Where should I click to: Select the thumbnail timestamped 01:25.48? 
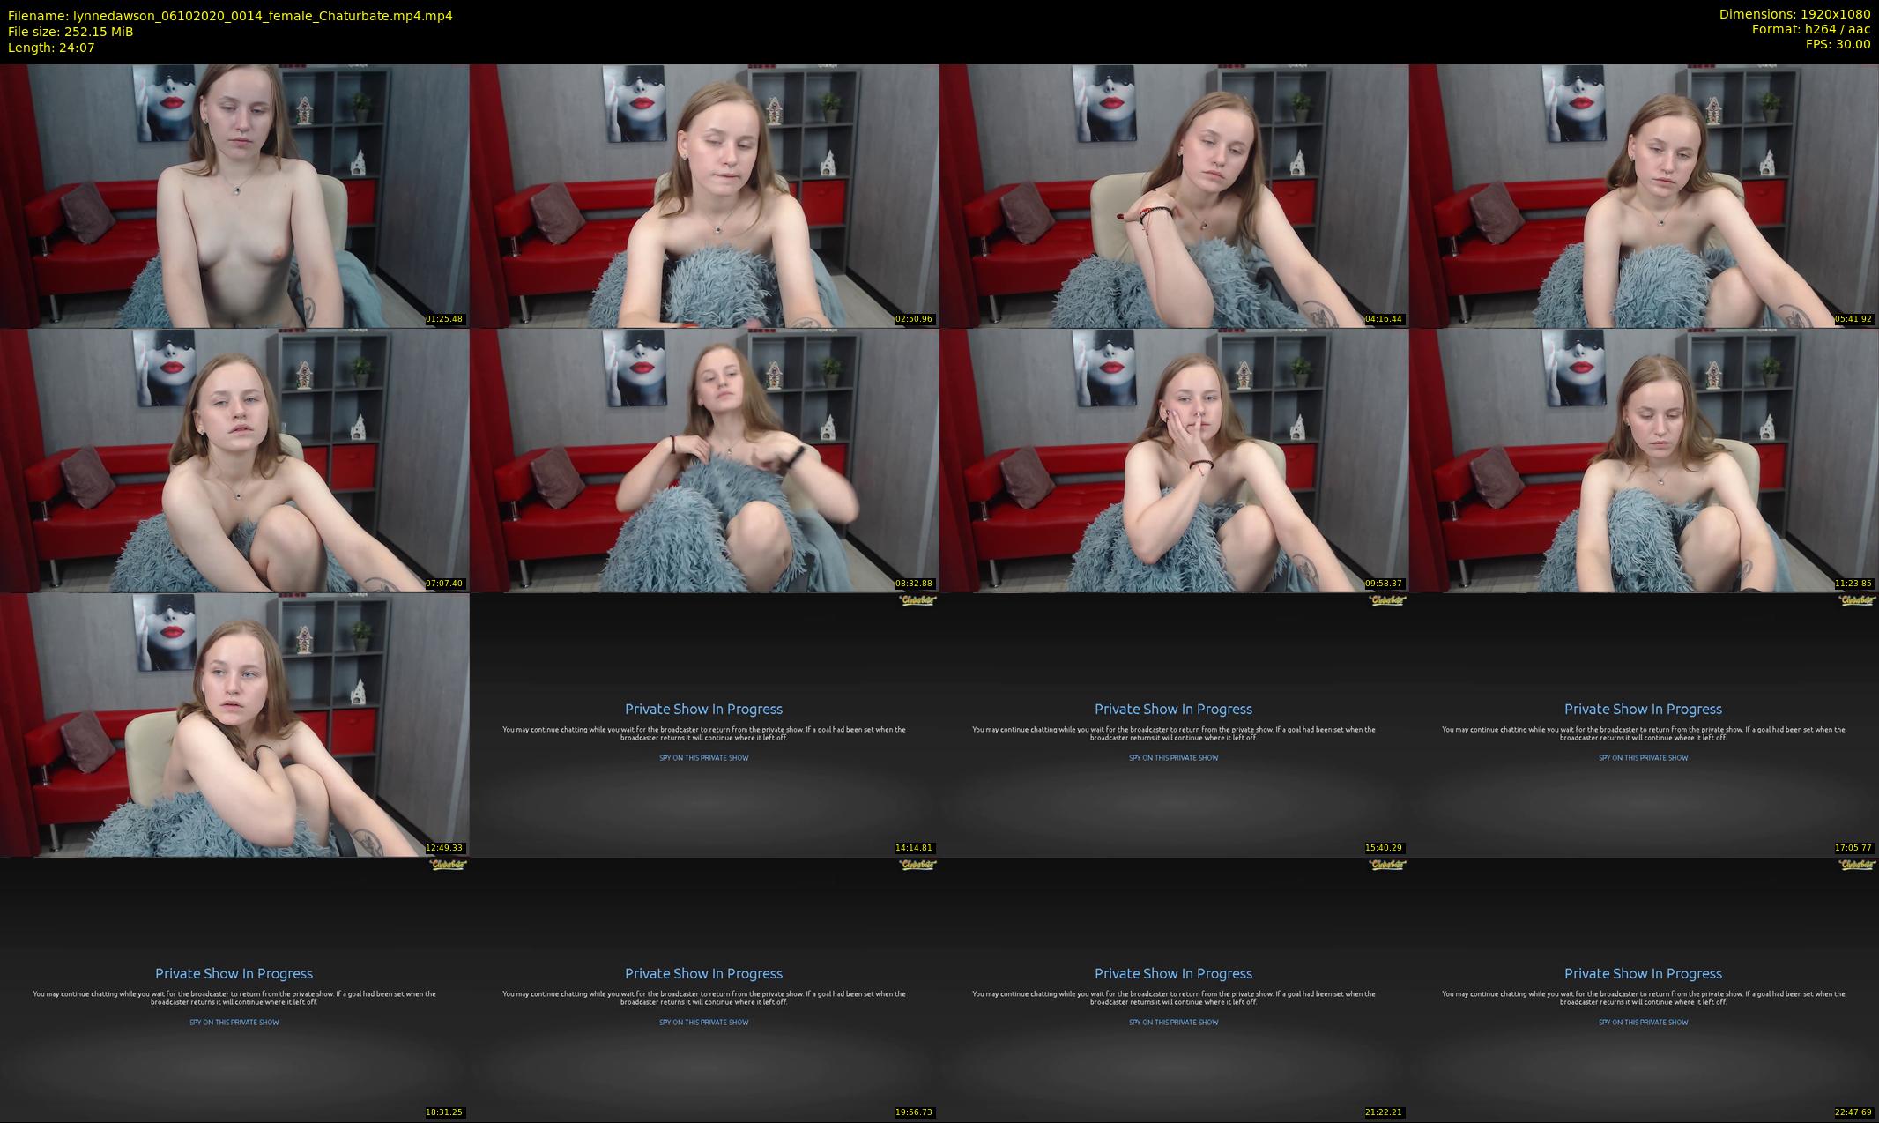(x=234, y=196)
